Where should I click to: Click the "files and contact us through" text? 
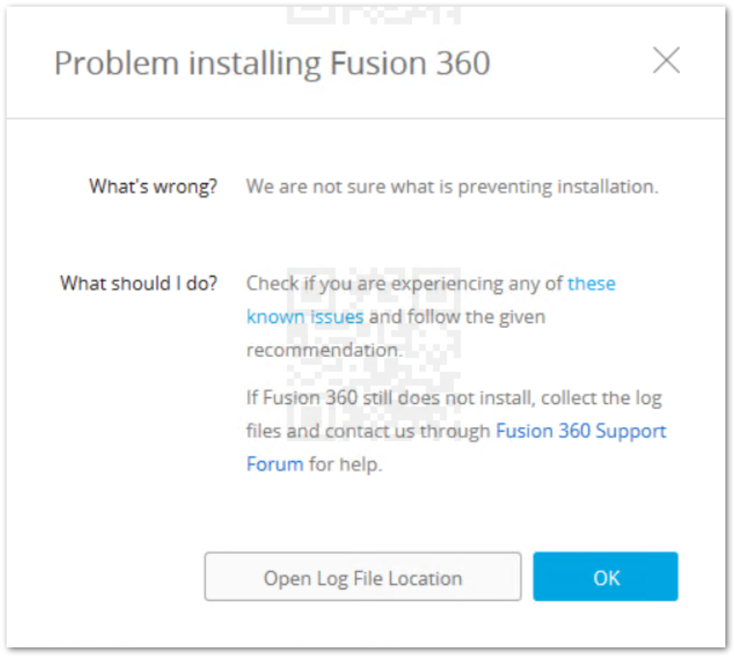tap(369, 431)
